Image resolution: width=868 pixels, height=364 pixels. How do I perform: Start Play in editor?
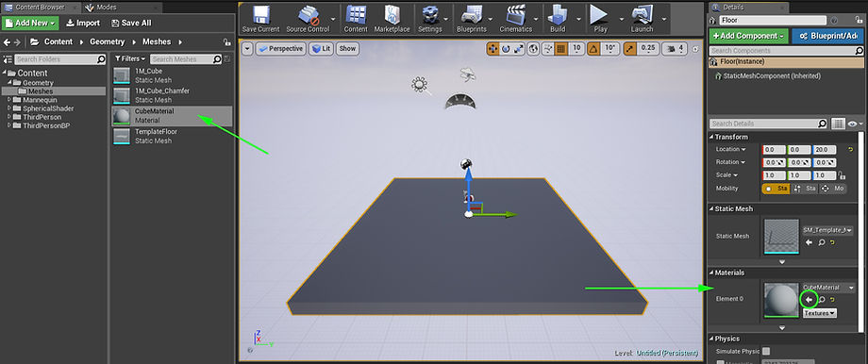(x=600, y=20)
